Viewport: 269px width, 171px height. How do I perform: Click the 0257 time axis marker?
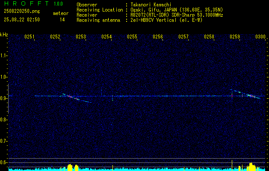(x=183, y=37)
